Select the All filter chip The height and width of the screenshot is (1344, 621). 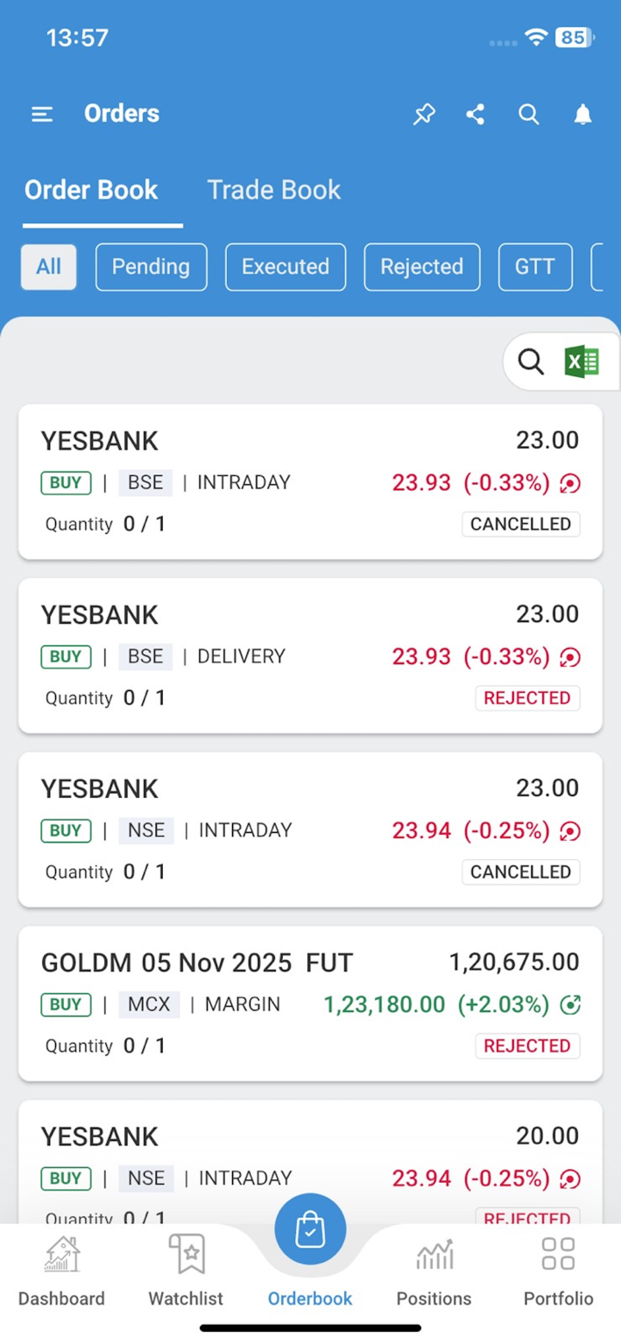(48, 267)
